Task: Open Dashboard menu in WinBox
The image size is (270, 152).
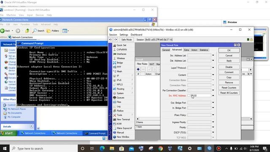Action: pos(136,35)
